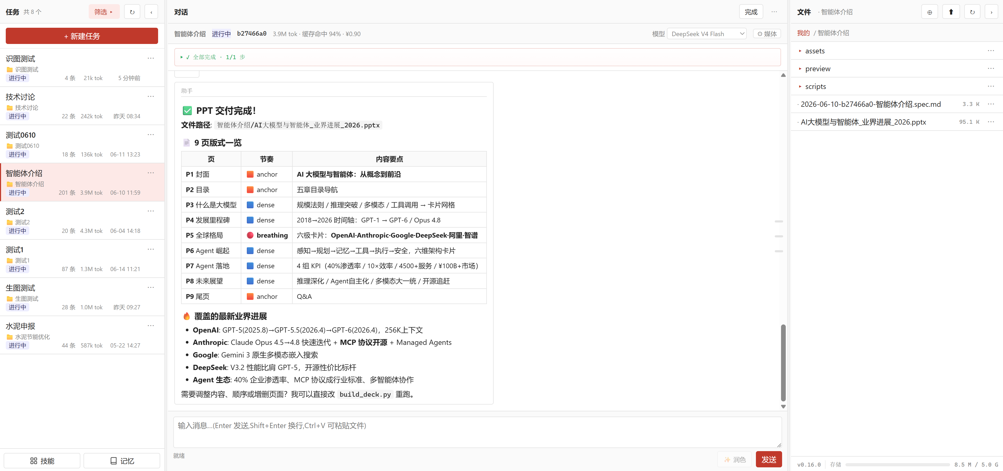Image resolution: width=1003 pixels, height=471 pixels.
Task: Open the spec.md file
Action: coord(871,104)
